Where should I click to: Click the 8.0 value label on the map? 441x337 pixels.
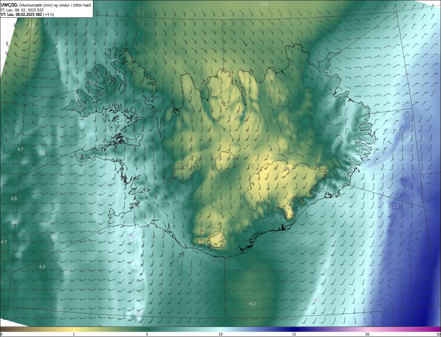[x=14, y=223]
